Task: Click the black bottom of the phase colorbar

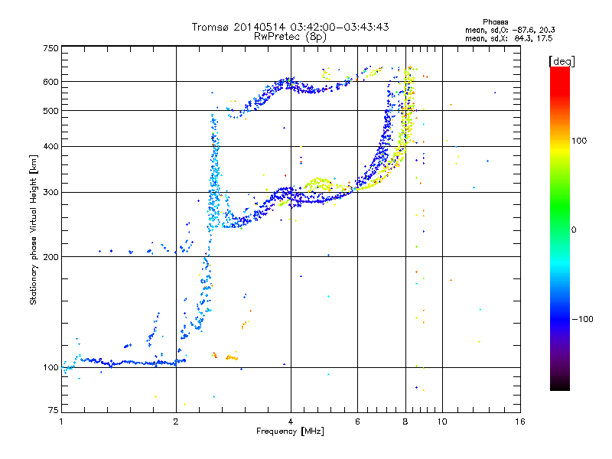Action: tap(560, 385)
